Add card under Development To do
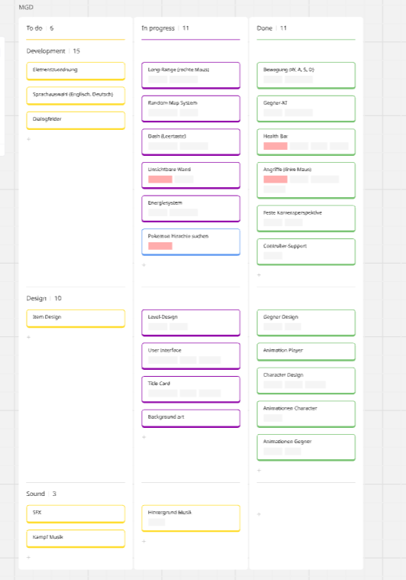The width and height of the screenshot is (406, 580). [x=29, y=139]
